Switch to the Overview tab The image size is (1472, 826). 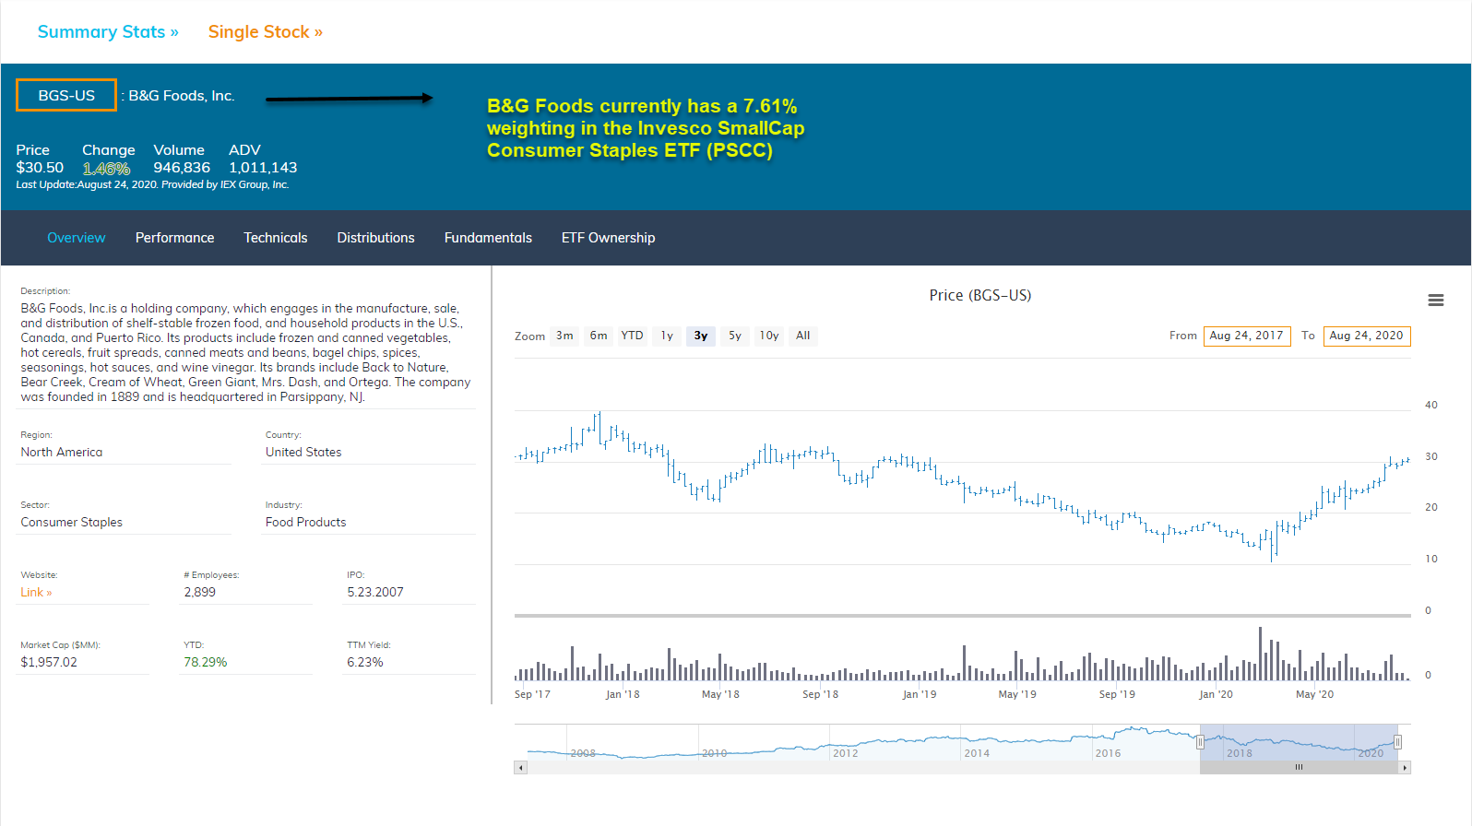[x=77, y=238]
